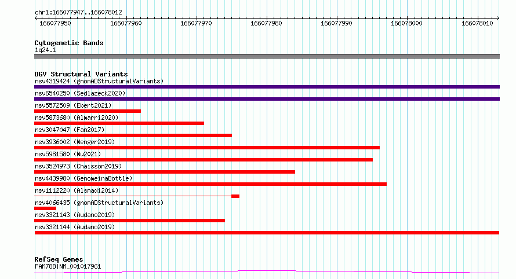
Task: Open nsv5572509 Ebert2021 label
Action: pos(73,105)
